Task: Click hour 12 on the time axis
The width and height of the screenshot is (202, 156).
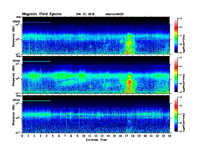Action: pyautogui.click(x=96, y=136)
